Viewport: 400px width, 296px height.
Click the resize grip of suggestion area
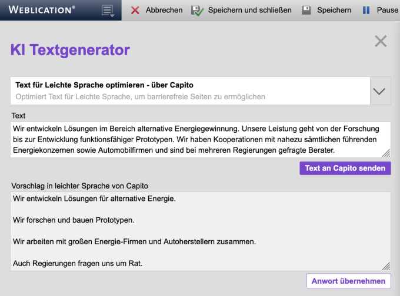[386, 266]
